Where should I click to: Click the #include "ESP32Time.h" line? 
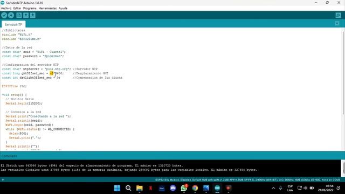[x=22, y=39]
